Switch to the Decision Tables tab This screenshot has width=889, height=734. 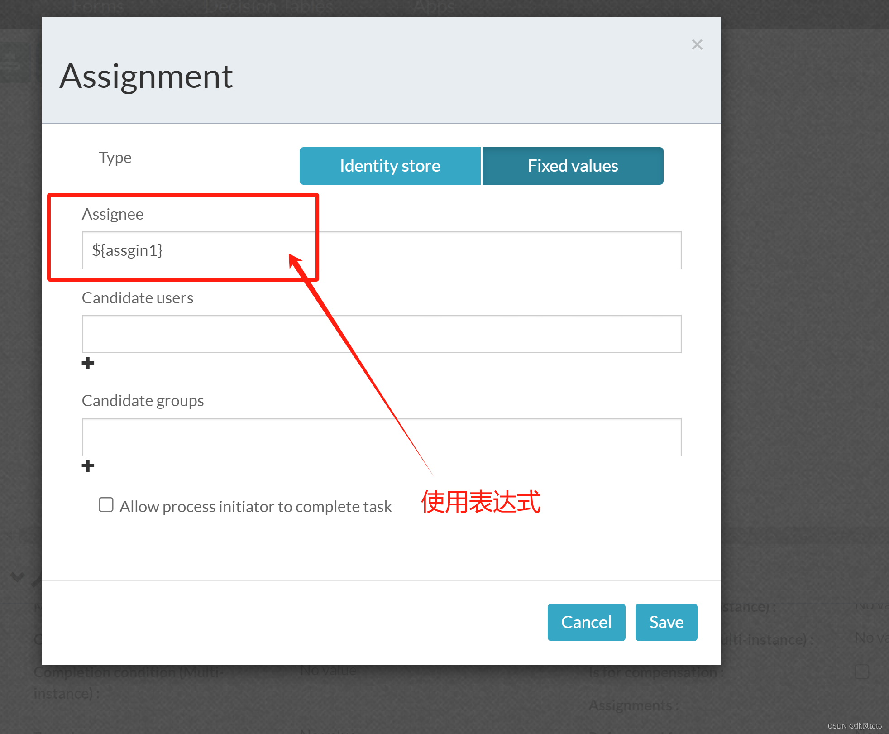(x=268, y=6)
